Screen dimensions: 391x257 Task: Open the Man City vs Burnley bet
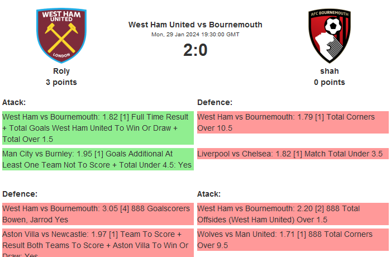(x=98, y=159)
